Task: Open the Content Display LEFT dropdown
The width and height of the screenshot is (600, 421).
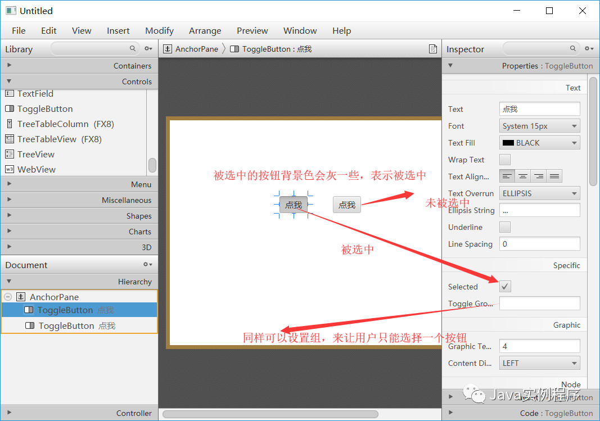Action: (x=539, y=363)
